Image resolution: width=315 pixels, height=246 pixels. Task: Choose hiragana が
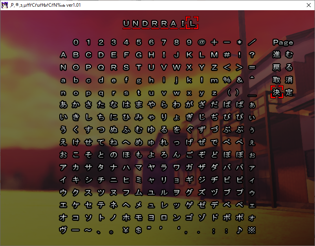pos(189,105)
